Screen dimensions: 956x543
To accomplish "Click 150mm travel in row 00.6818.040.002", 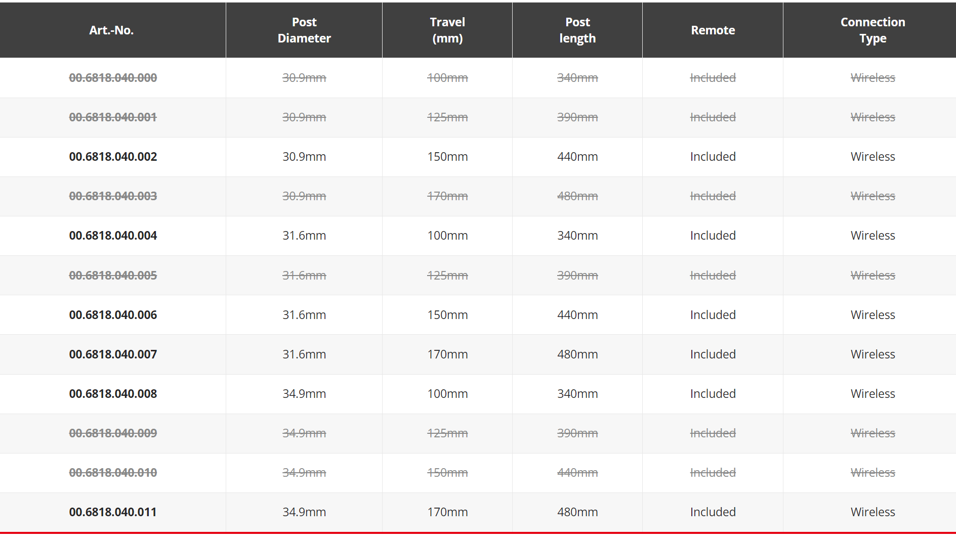I will click(447, 157).
